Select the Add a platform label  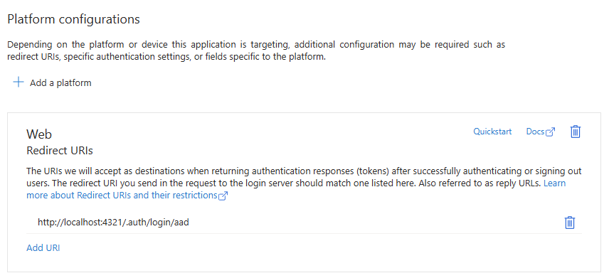(x=60, y=82)
